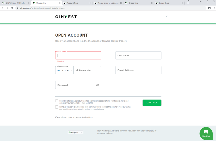Screen dimensions: 216x141
Task: Go back with browser back arrow
Action: point(2,8)
